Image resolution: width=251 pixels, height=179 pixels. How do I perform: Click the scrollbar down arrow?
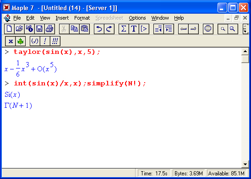tap(245, 164)
